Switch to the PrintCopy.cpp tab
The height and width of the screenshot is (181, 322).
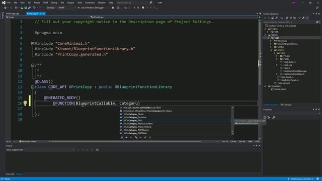(x=12, y=14)
